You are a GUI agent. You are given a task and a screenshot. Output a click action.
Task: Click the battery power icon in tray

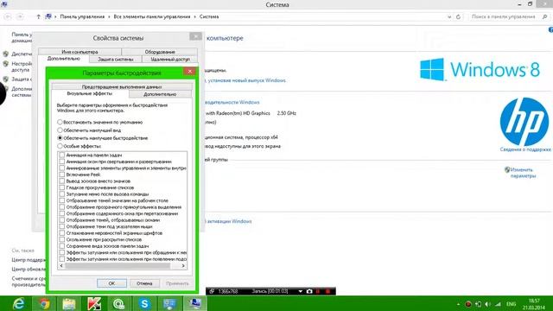[x=478, y=304]
